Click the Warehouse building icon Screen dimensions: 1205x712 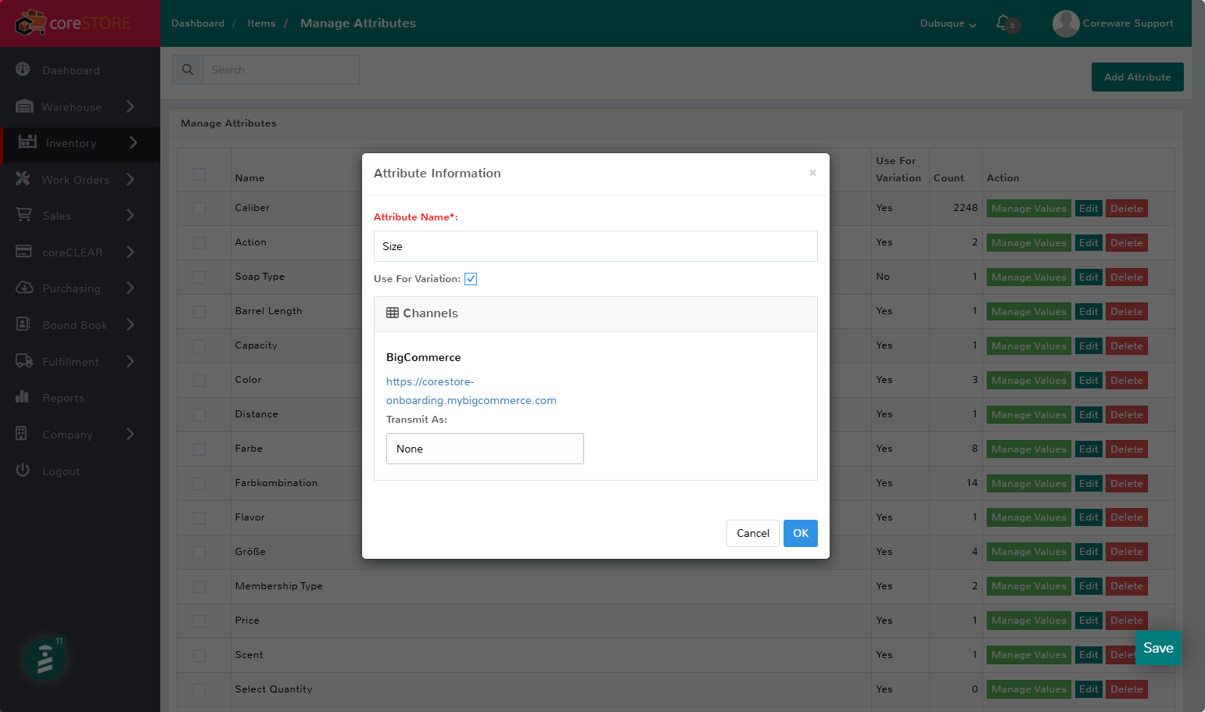coord(24,106)
